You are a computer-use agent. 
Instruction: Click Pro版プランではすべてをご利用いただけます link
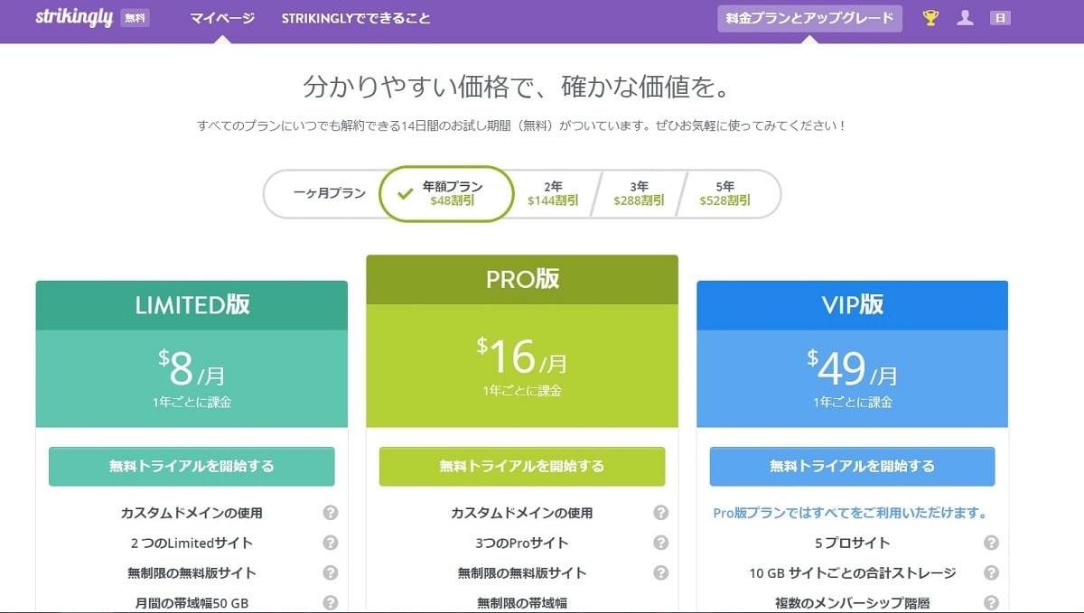(849, 513)
